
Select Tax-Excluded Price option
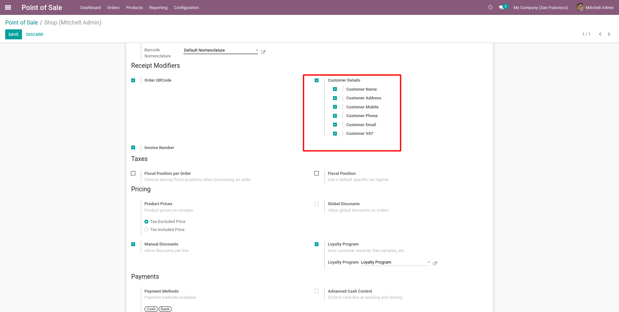click(x=146, y=222)
